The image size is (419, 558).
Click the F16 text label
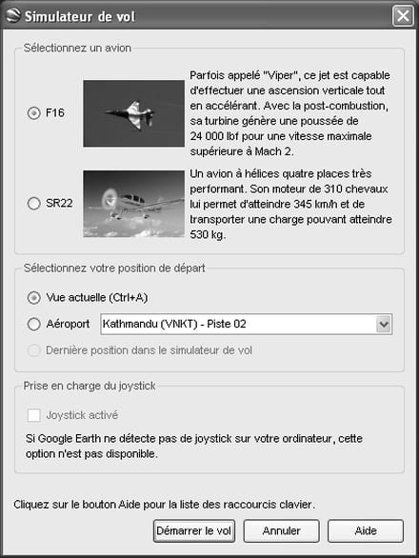point(55,113)
